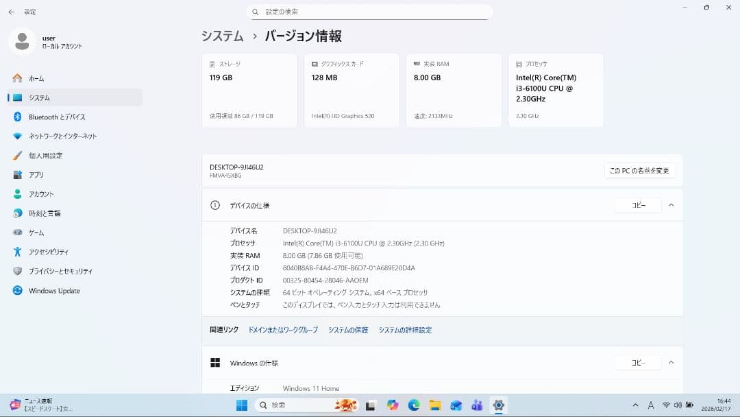Image resolution: width=740 pixels, height=417 pixels.
Task: Click このPCの名前を変更 button
Action: (639, 171)
